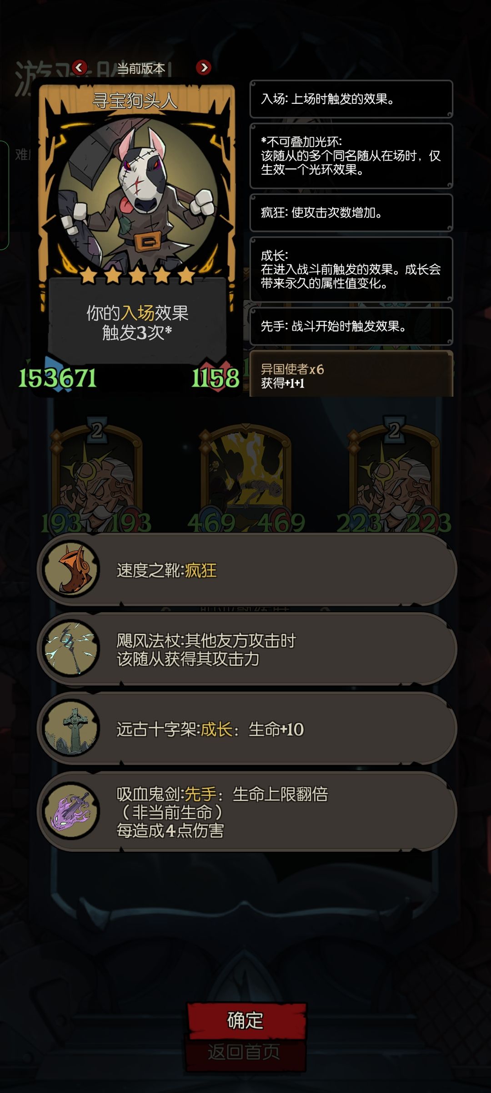This screenshot has width=491, height=1093.
Task: Select the left minion card showing 193
Action: [x=96, y=476]
